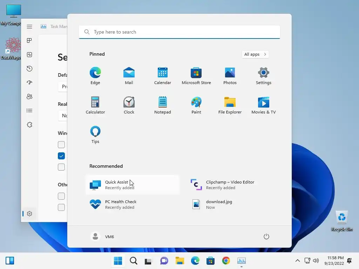Click the power button in Start menu
Image resolution: width=359 pixels, height=269 pixels.
(x=266, y=236)
